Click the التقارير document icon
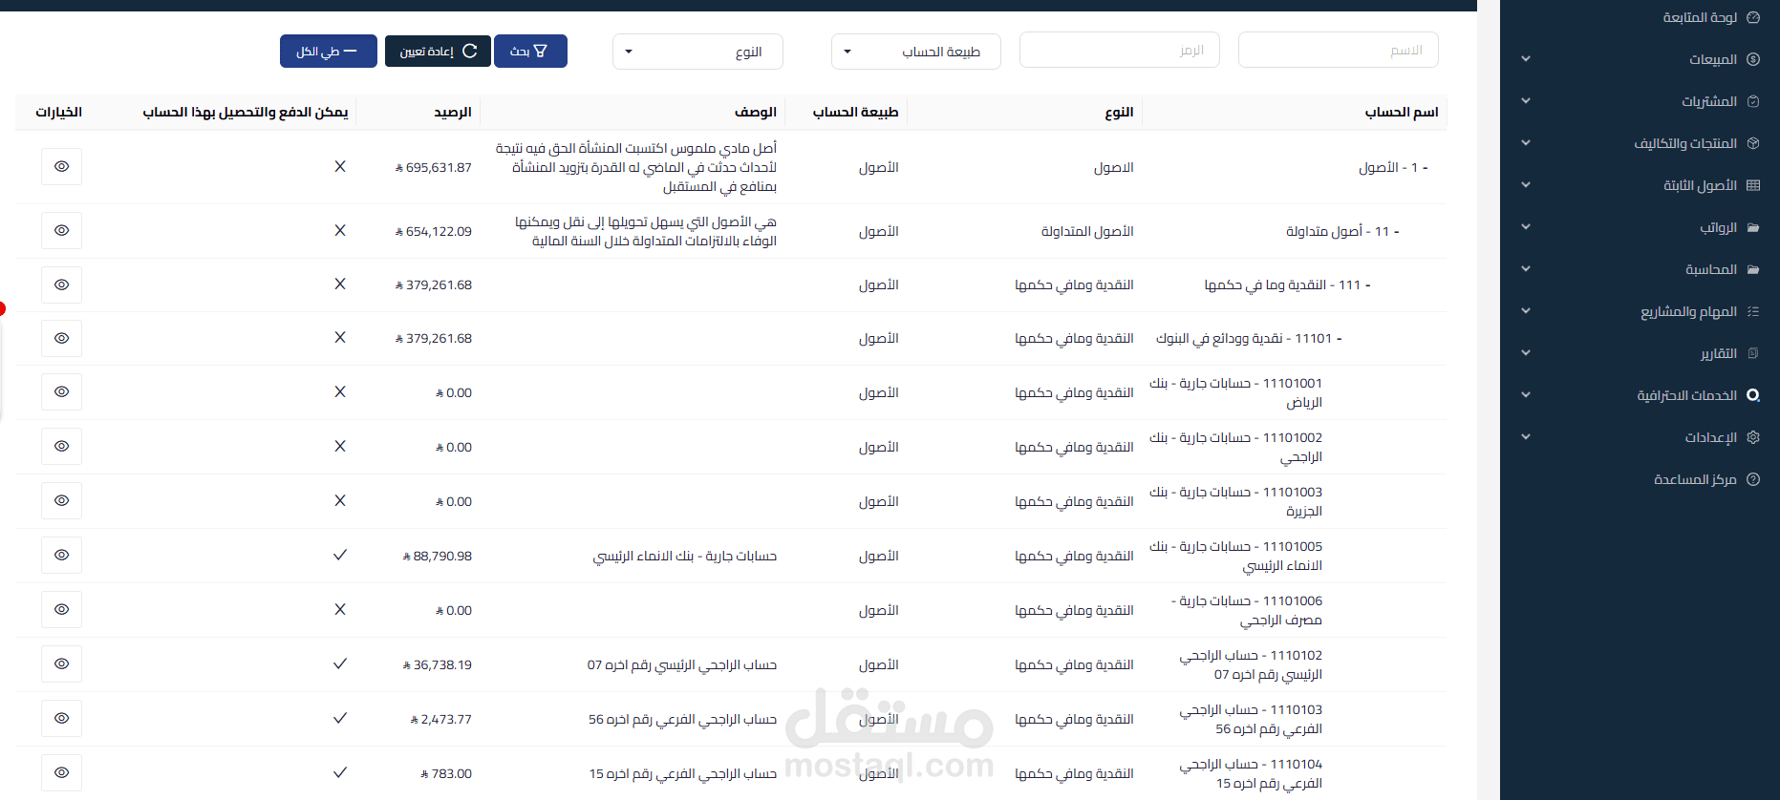This screenshot has width=1780, height=800. (1753, 353)
